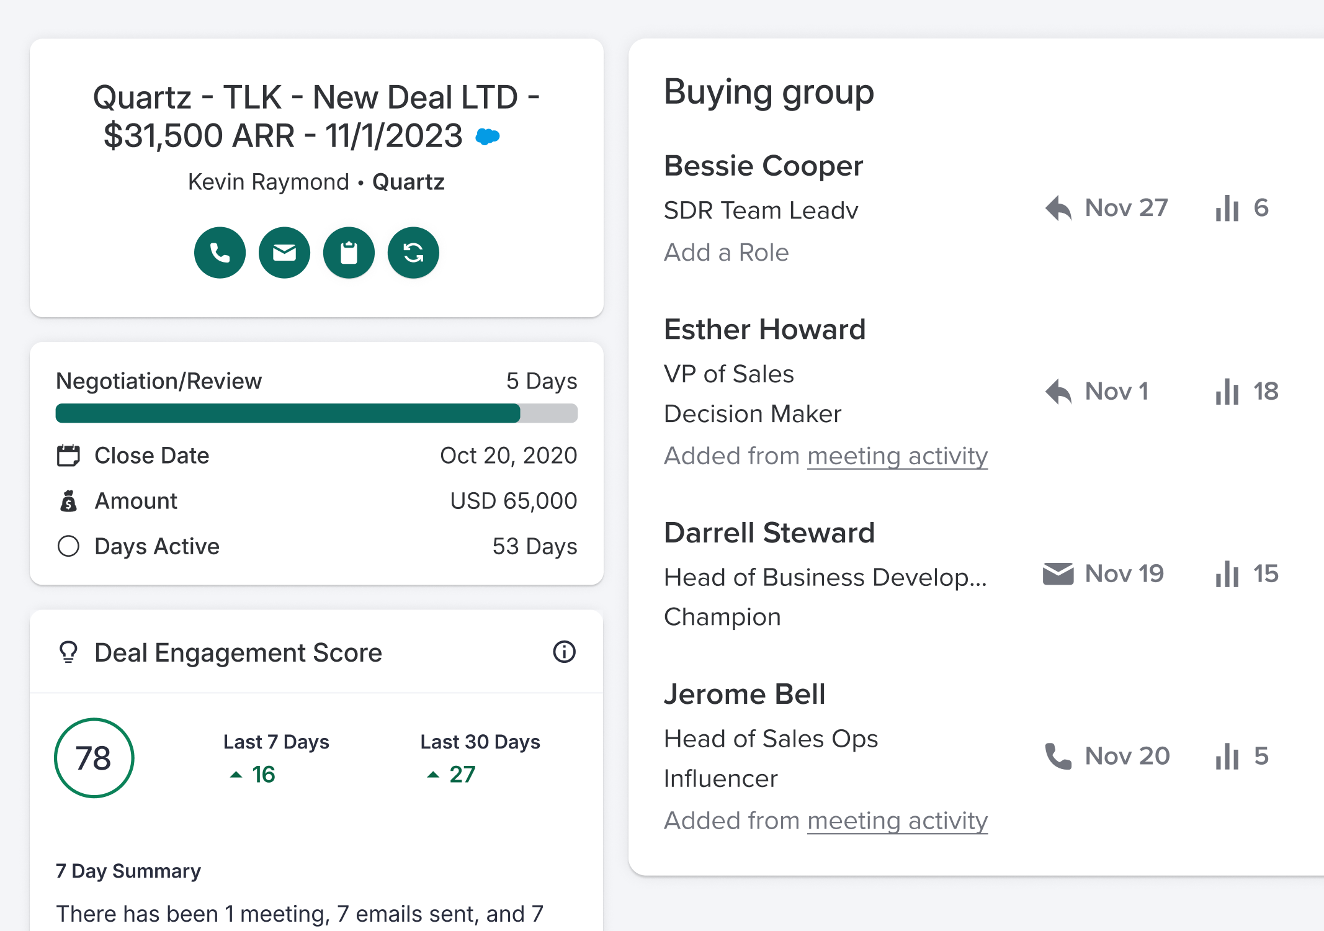This screenshot has width=1324, height=931.
Task: Click the Head of Business Develop... title
Action: pos(825,577)
